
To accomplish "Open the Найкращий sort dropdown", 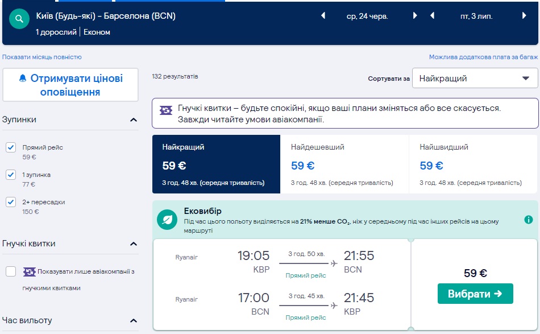I will pos(475,79).
